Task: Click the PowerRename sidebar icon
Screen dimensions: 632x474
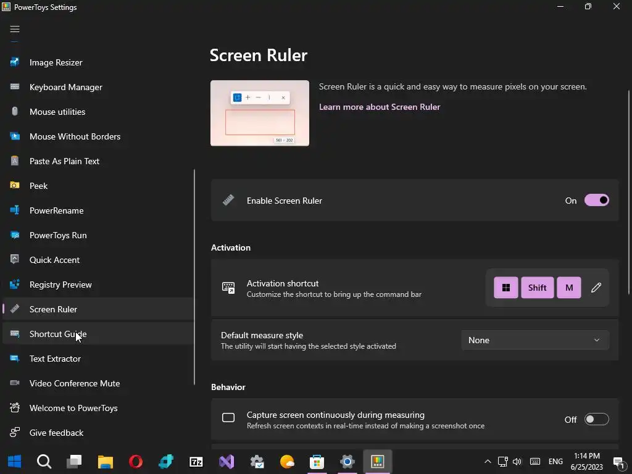Action: pos(15,210)
